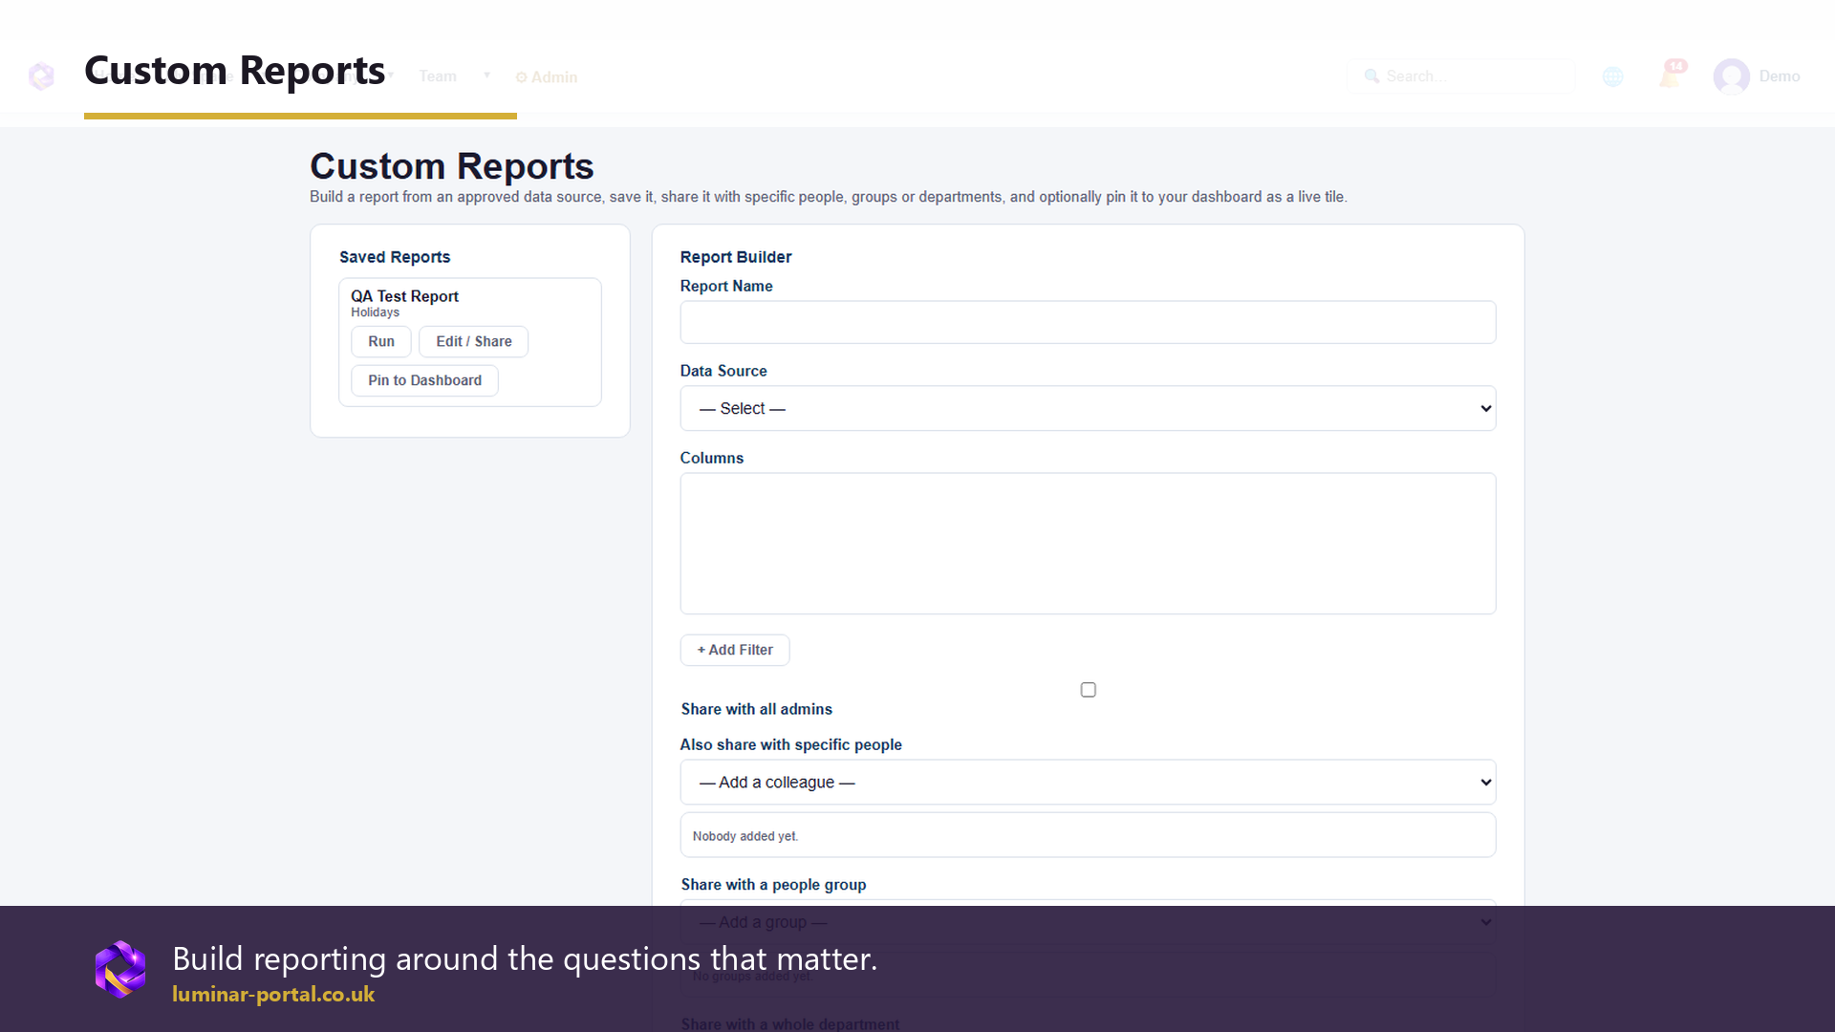Toggle Share with all admins checkbox
The image size is (1835, 1032).
tap(1088, 690)
